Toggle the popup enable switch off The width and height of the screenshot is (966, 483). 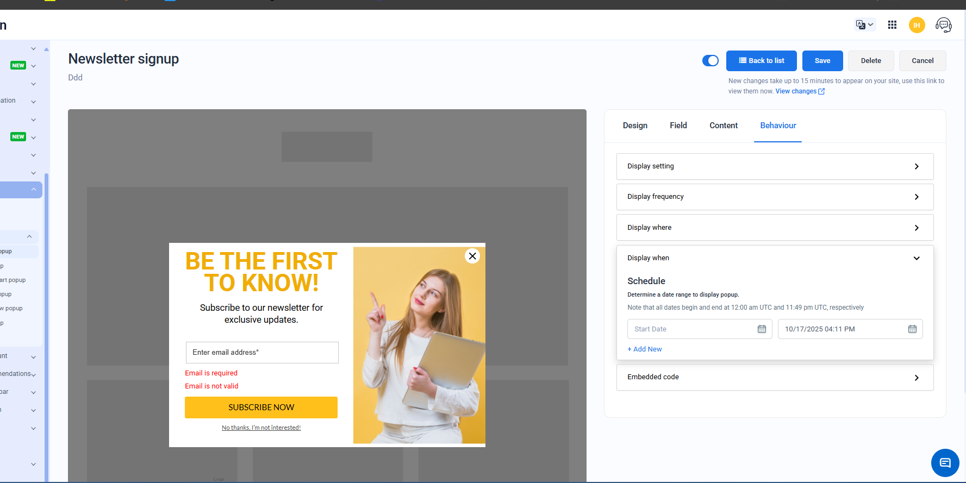coord(710,61)
